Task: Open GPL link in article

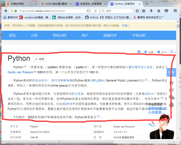Action: [94, 80]
